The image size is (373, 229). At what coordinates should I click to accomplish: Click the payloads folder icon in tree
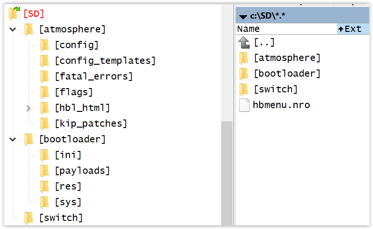tap(44, 171)
